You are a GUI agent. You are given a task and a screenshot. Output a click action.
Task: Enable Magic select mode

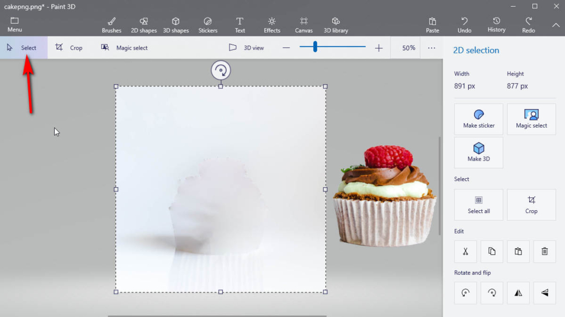point(124,48)
